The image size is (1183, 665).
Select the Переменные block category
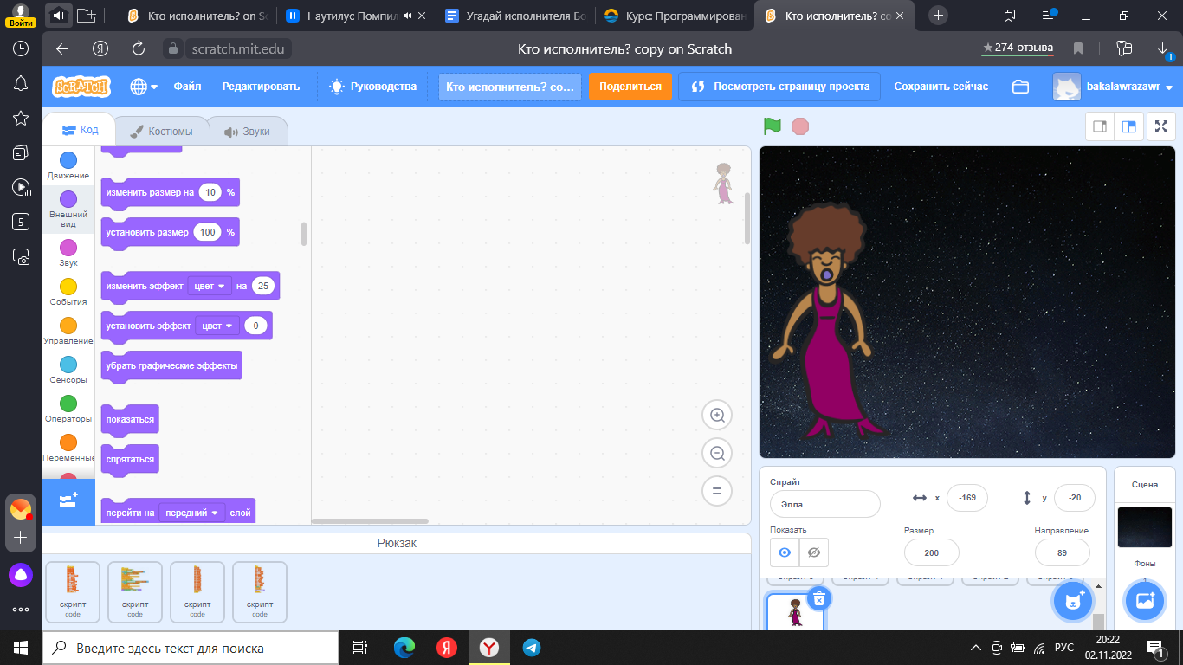point(68,448)
